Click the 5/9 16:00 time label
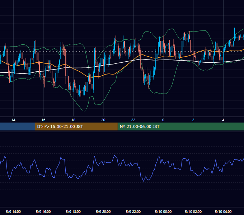Image resolution: width=244 pixels, height=215 pixels. point(43,211)
